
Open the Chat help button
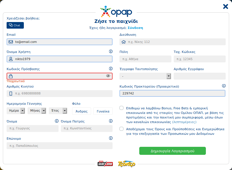click(x=15, y=25)
